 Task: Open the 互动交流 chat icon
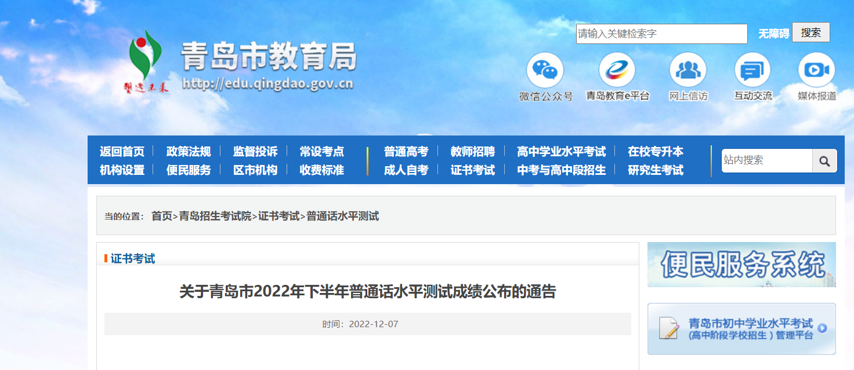point(752,70)
